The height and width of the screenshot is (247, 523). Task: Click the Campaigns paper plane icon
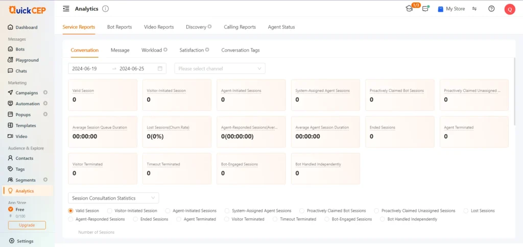click(10, 93)
